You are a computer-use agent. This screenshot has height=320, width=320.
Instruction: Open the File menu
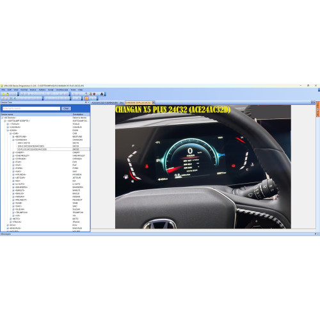[x=3, y=90]
